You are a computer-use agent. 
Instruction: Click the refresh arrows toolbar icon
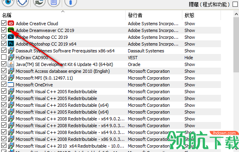pyautogui.click(x=39, y=2)
